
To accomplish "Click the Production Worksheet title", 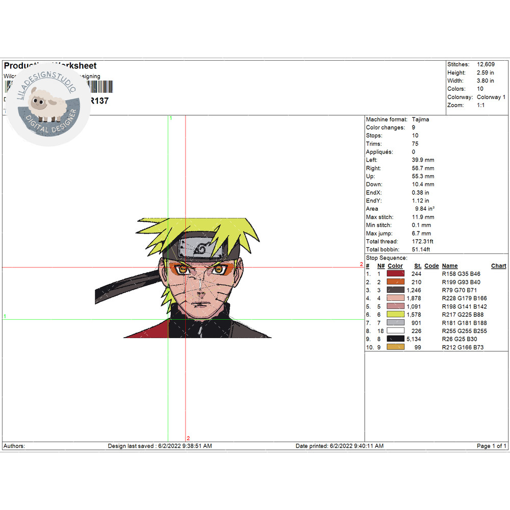I will tap(49, 66).
